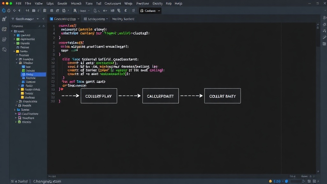Select the COLLURT DAITY diagram box

[x=223, y=96]
